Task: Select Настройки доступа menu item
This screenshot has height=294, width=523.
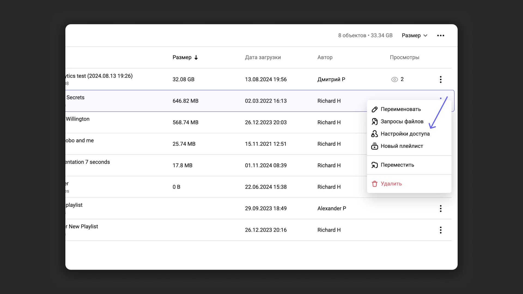Action: (x=405, y=134)
